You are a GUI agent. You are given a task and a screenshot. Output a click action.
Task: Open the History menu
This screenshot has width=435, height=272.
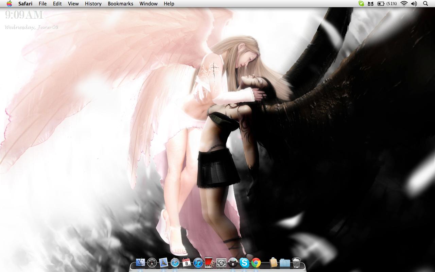93,4
